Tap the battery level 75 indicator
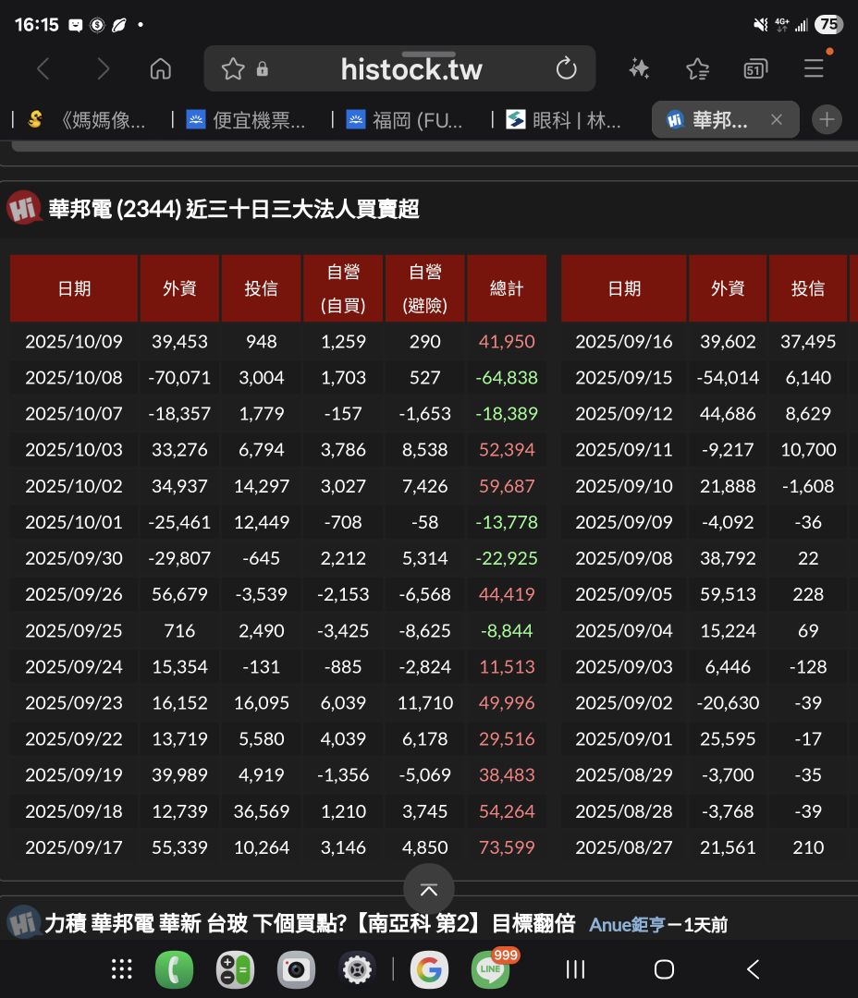This screenshot has width=858, height=998. (x=828, y=25)
